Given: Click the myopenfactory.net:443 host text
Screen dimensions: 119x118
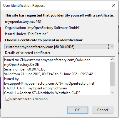Looking at the screenshot, I should [x=23, y=22].
